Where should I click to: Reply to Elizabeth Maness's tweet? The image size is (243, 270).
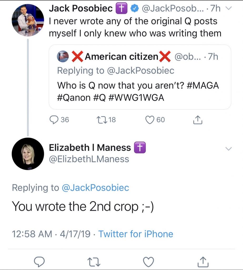(x=39, y=262)
